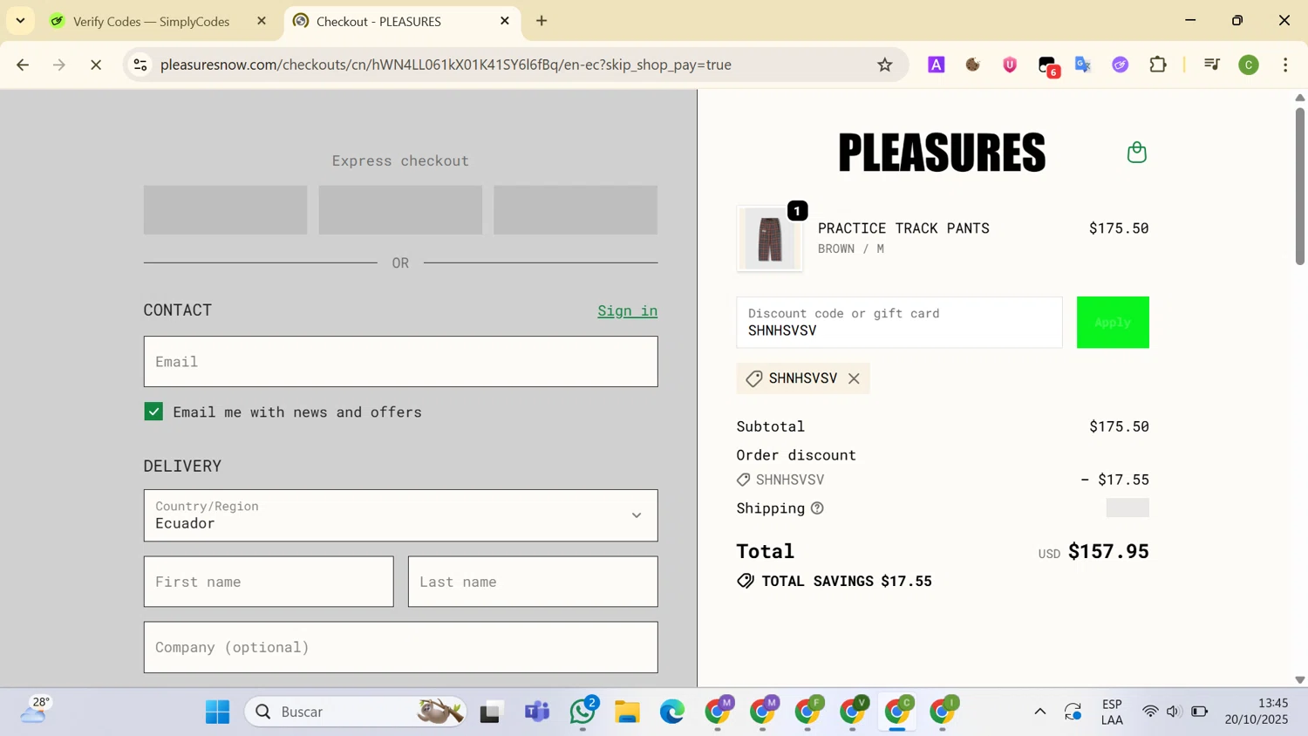Click the taskbar Buscar search box
This screenshot has height=736, width=1308.
point(356,712)
